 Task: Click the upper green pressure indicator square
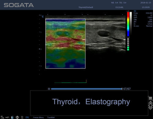click(128, 47)
